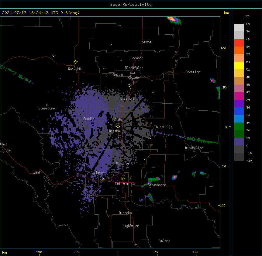
Task: Click the Didsbury label
Action: click(x=116, y=131)
